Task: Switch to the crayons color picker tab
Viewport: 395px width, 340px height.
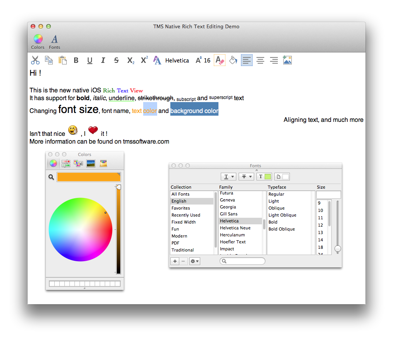Action: coord(103,163)
